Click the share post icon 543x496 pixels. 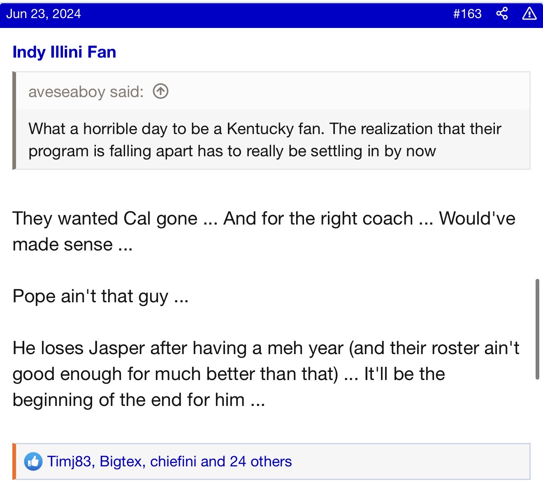502,14
